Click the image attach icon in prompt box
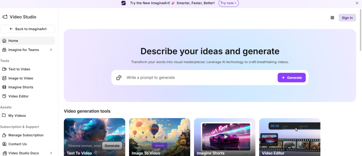This screenshot has height=156, width=362. (x=119, y=78)
